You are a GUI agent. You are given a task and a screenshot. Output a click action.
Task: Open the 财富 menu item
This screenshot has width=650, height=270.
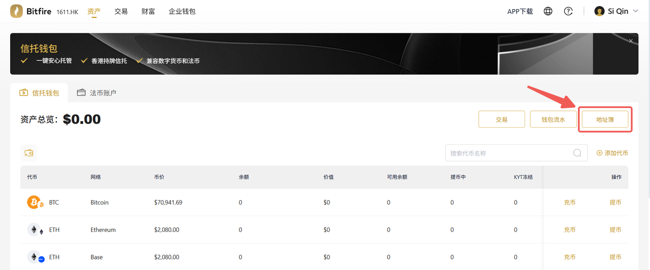(x=148, y=11)
